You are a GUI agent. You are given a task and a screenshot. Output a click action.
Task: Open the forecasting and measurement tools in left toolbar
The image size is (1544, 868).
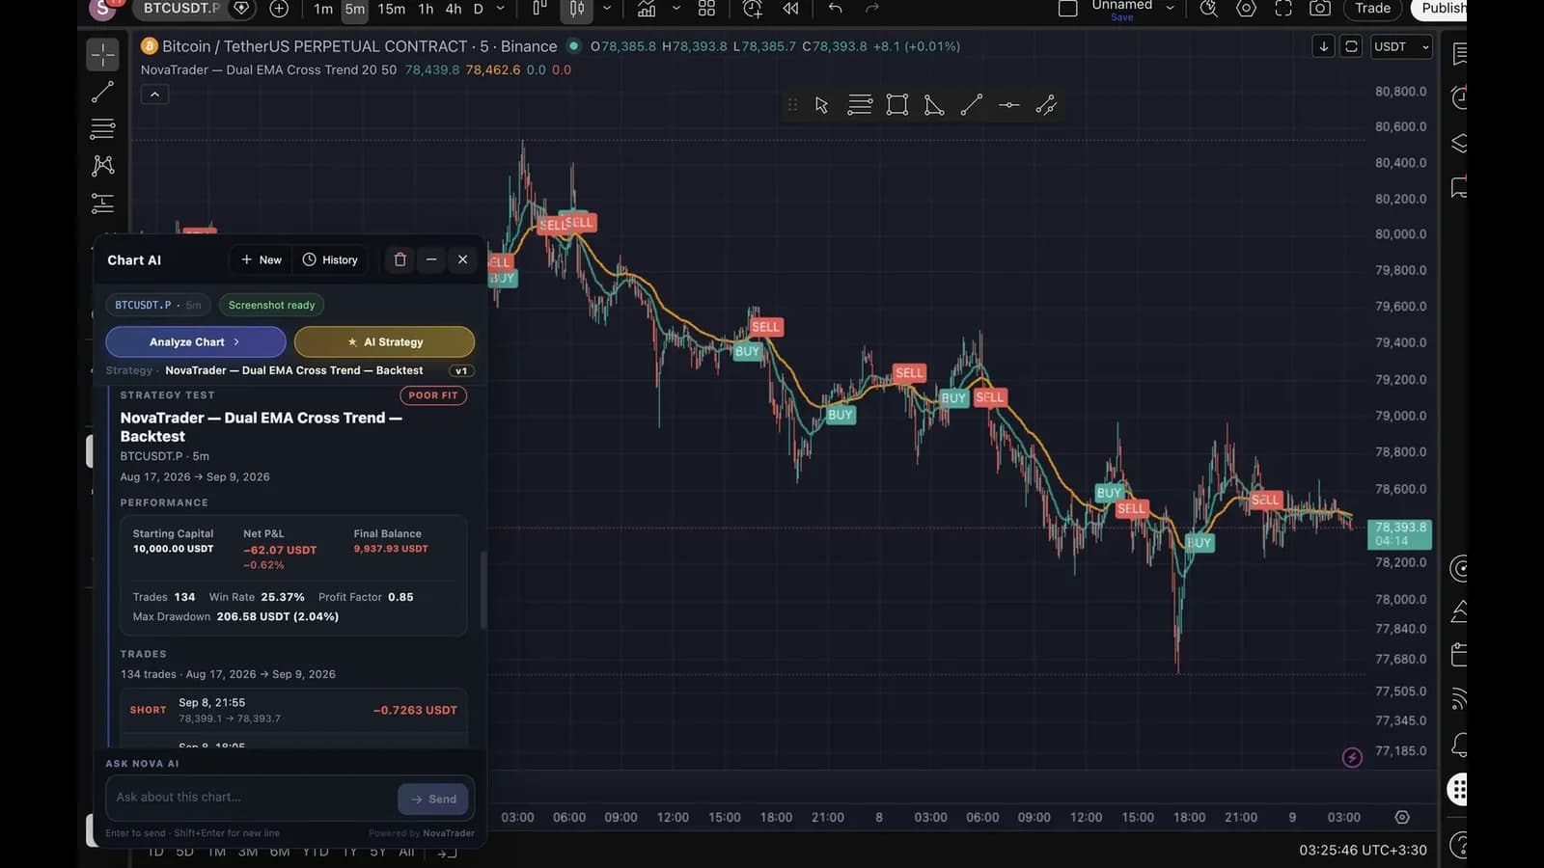(x=102, y=203)
